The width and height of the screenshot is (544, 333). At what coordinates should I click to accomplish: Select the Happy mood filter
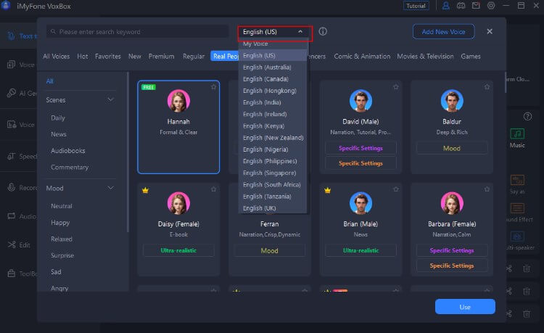click(60, 222)
